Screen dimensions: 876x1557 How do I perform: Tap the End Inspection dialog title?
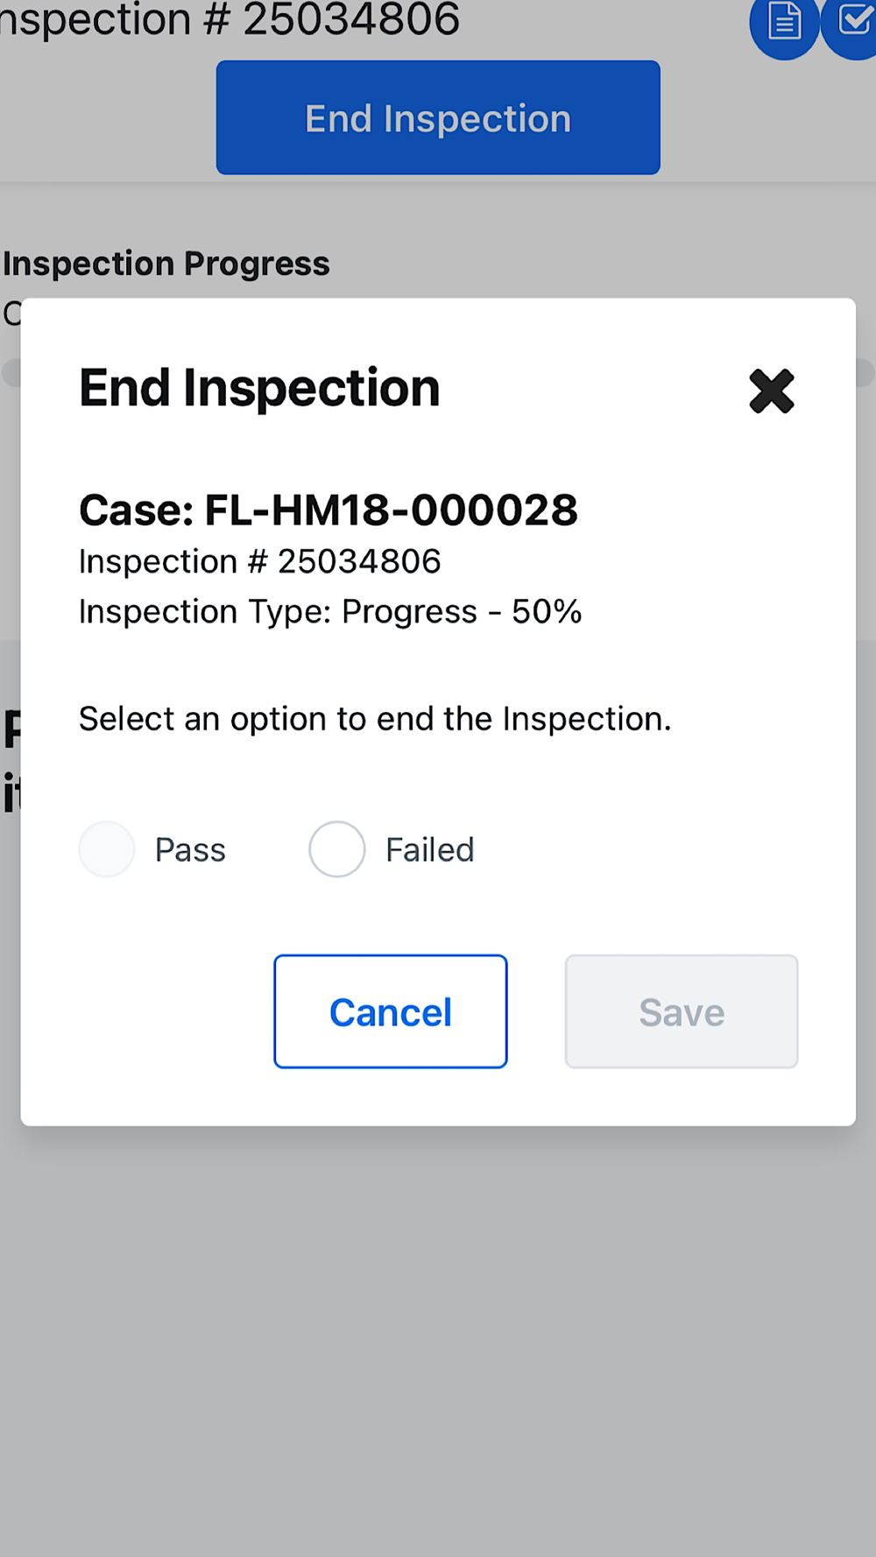pos(259,387)
